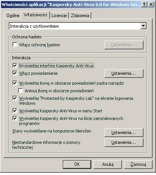Viewport: 156px width, 175px height.
Task: Click the title bar help question mark button
Action: (x=144, y=5)
